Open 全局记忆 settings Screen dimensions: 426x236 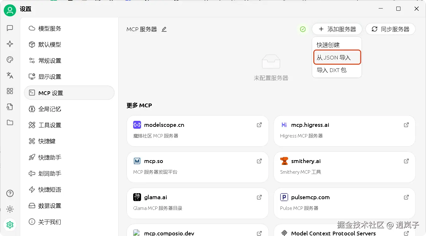(69, 109)
